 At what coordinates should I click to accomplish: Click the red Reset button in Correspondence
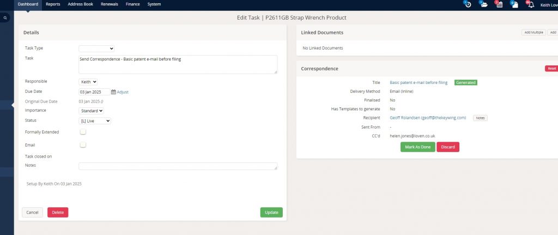pyautogui.click(x=551, y=69)
